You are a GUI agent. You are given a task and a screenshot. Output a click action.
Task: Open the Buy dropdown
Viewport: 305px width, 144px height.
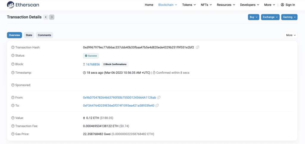[253, 17]
